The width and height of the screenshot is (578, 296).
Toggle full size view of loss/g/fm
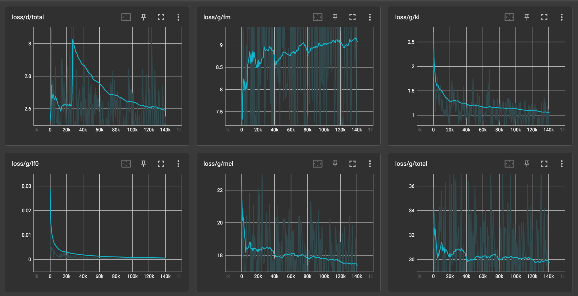click(352, 17)
